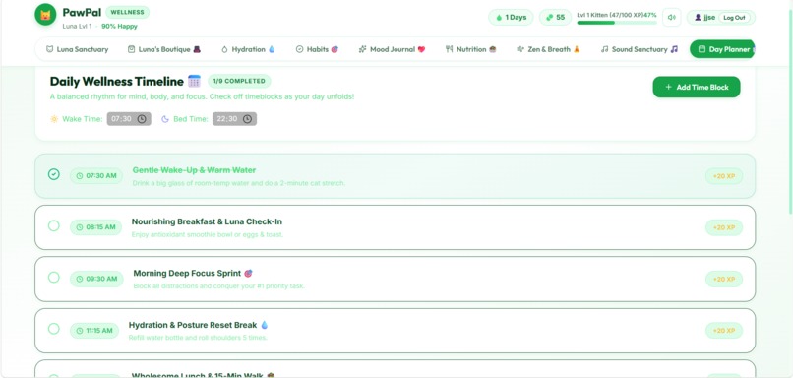Go to the Sound Sanctuary tab

pyautogui.click(x=639, y=49)
